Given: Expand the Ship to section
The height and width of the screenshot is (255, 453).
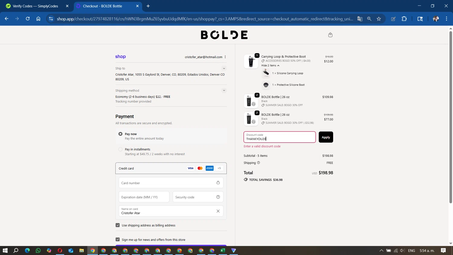Looking at the screenshot, I should tap(224, 68).
